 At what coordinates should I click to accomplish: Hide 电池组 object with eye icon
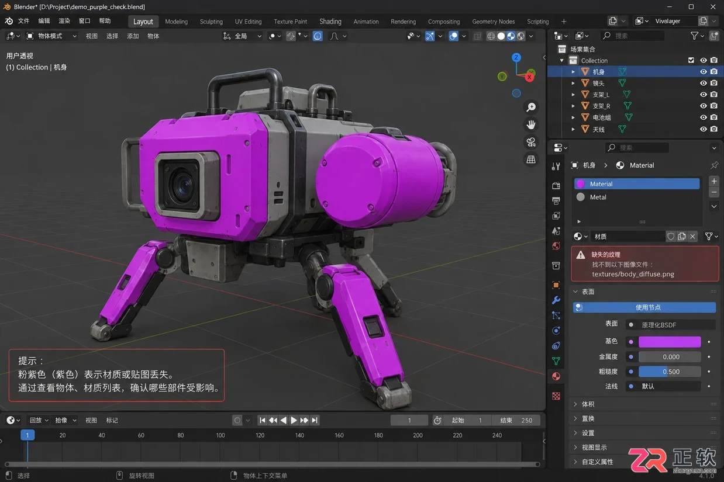point(704,117)
